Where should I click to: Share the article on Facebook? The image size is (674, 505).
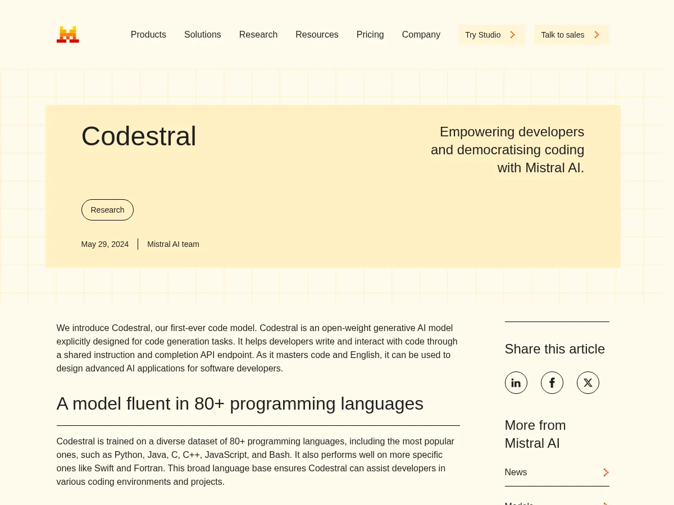click(x=552, y=382)
